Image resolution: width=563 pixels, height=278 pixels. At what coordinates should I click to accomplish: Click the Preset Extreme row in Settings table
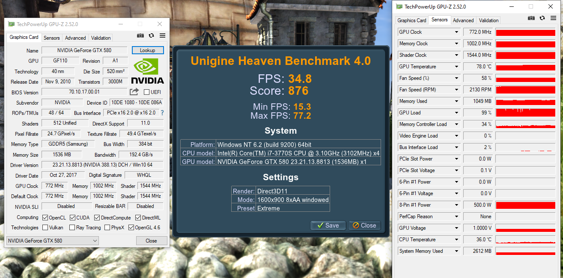tap(280, 208)
